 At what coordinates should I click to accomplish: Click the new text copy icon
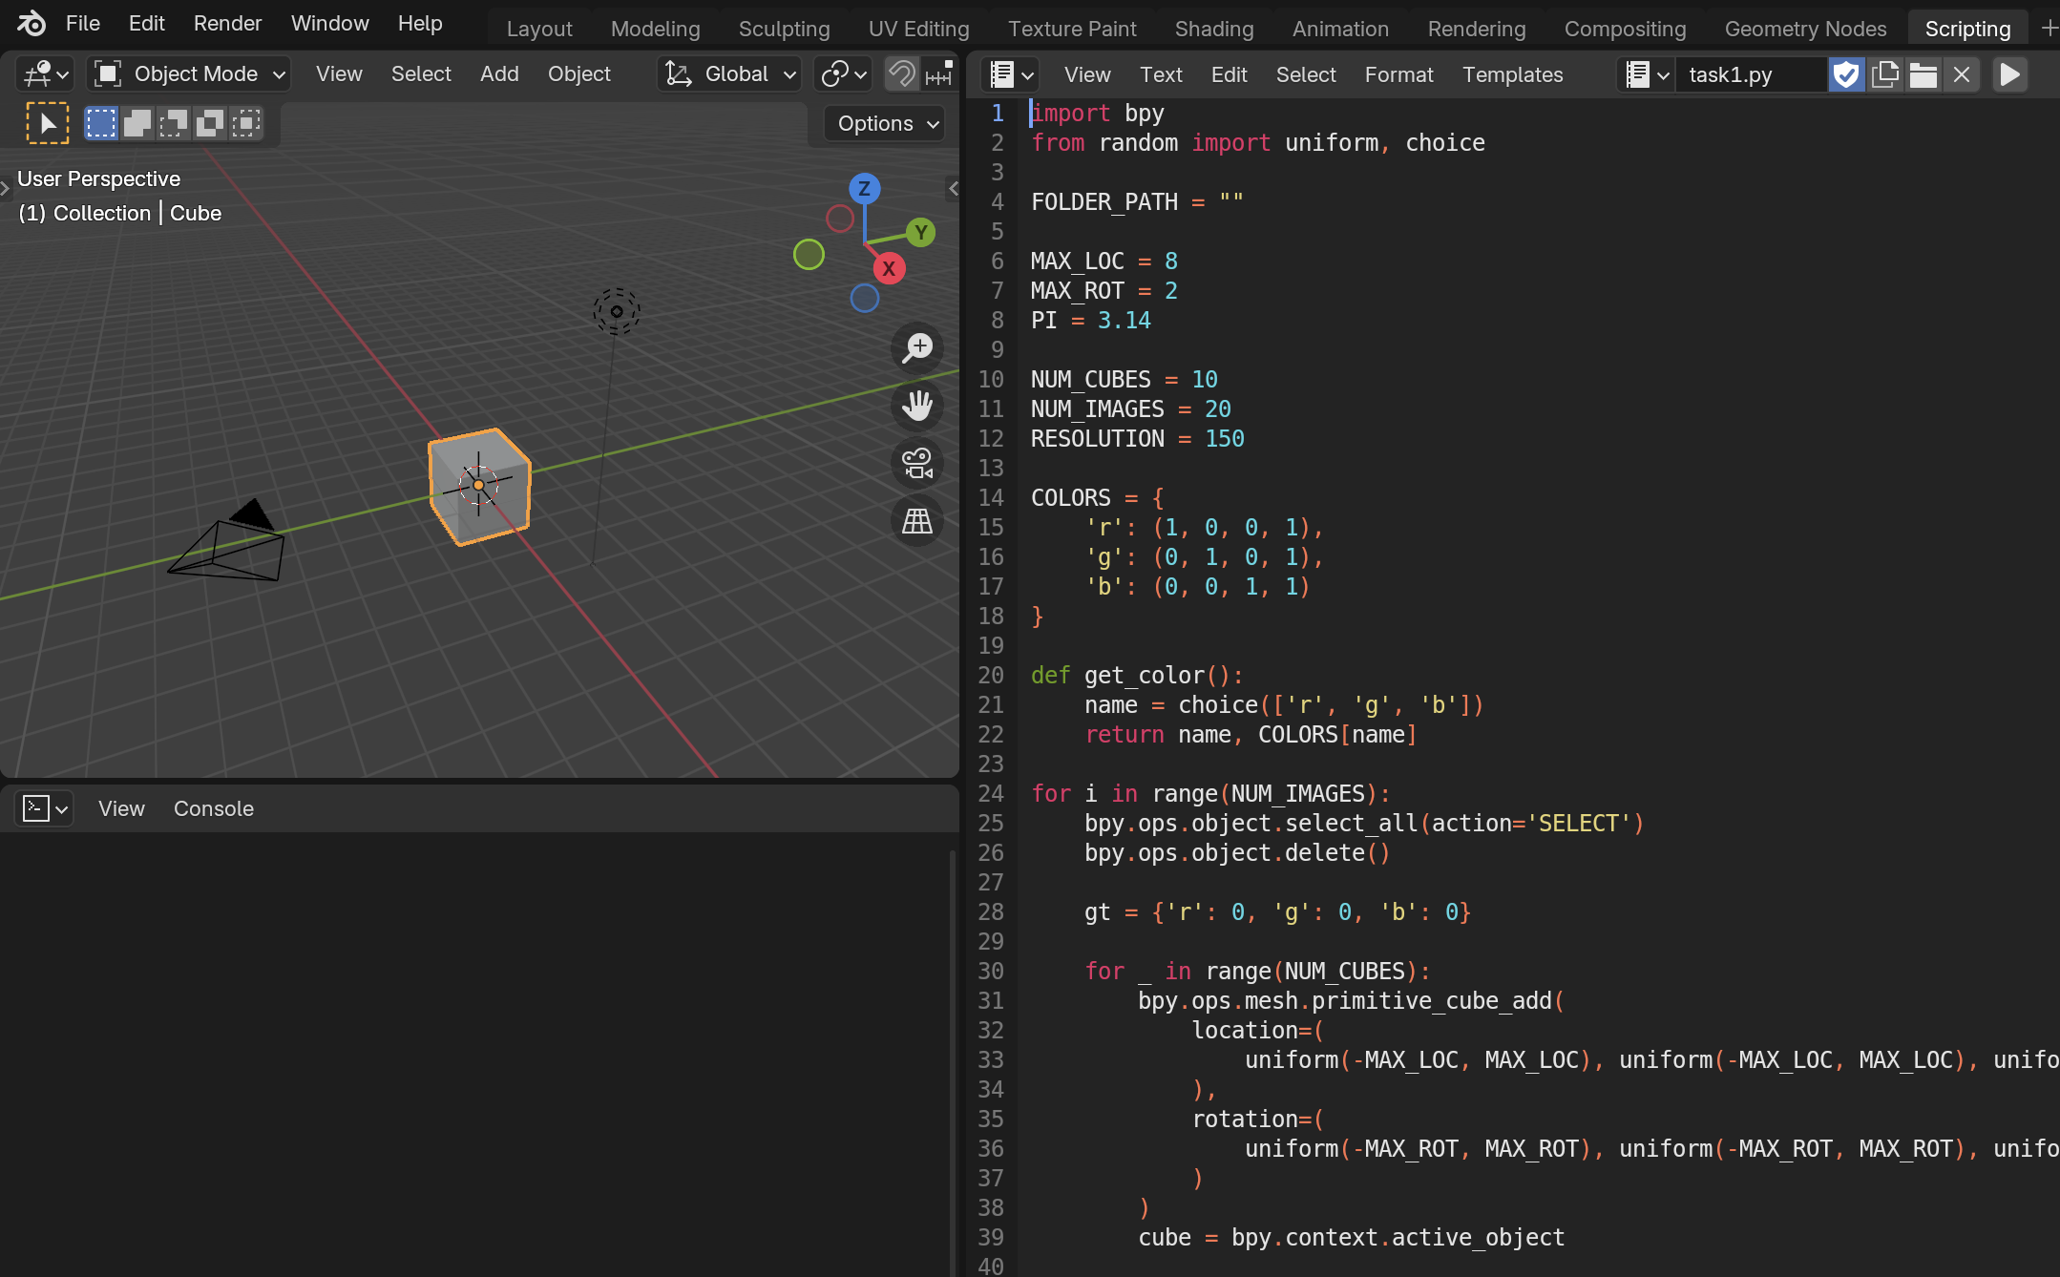(1885, 74)
